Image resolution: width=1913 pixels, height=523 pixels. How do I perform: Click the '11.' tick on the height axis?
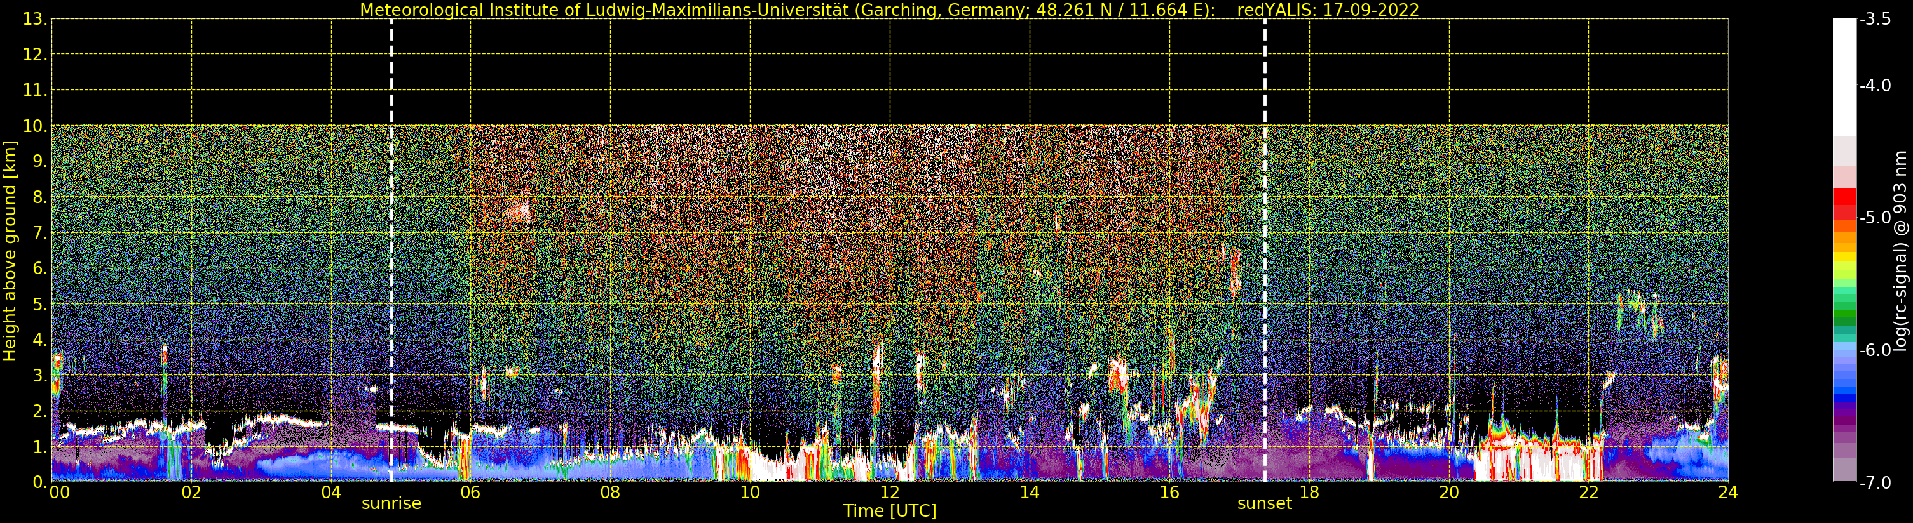[34, 91]
